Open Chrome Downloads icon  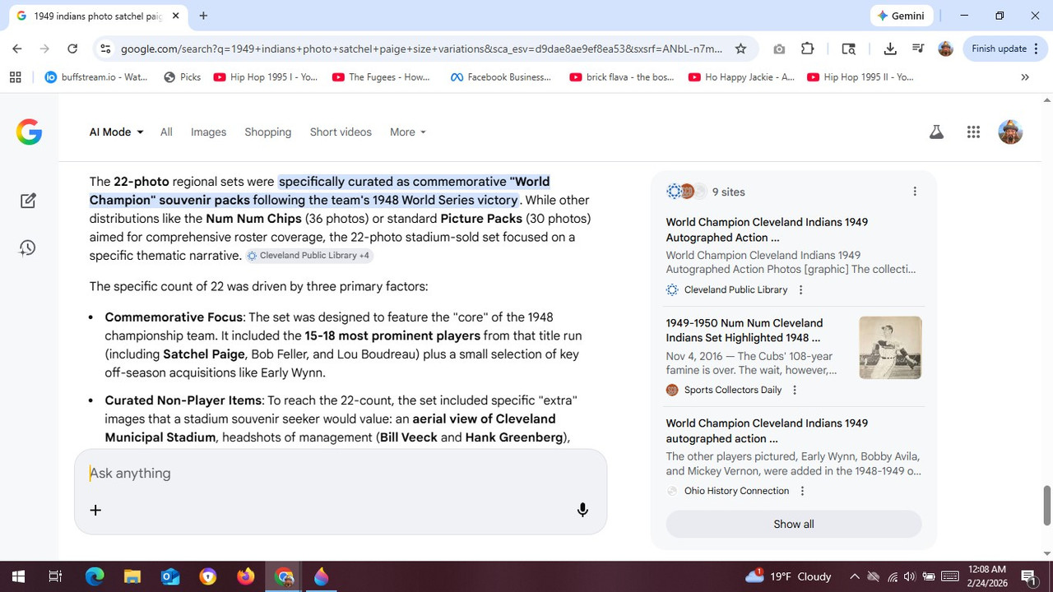tap(890, 49)
